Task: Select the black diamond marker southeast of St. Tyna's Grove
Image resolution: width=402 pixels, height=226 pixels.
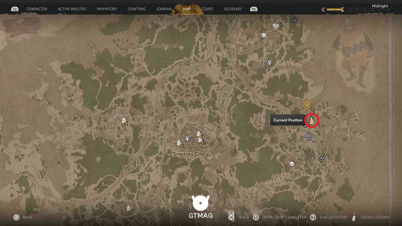Action: click(321, 158)
